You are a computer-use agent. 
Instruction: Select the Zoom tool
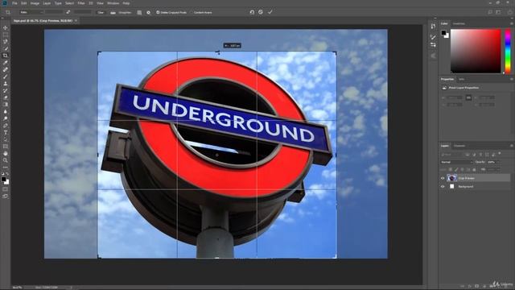pos(6,160)
